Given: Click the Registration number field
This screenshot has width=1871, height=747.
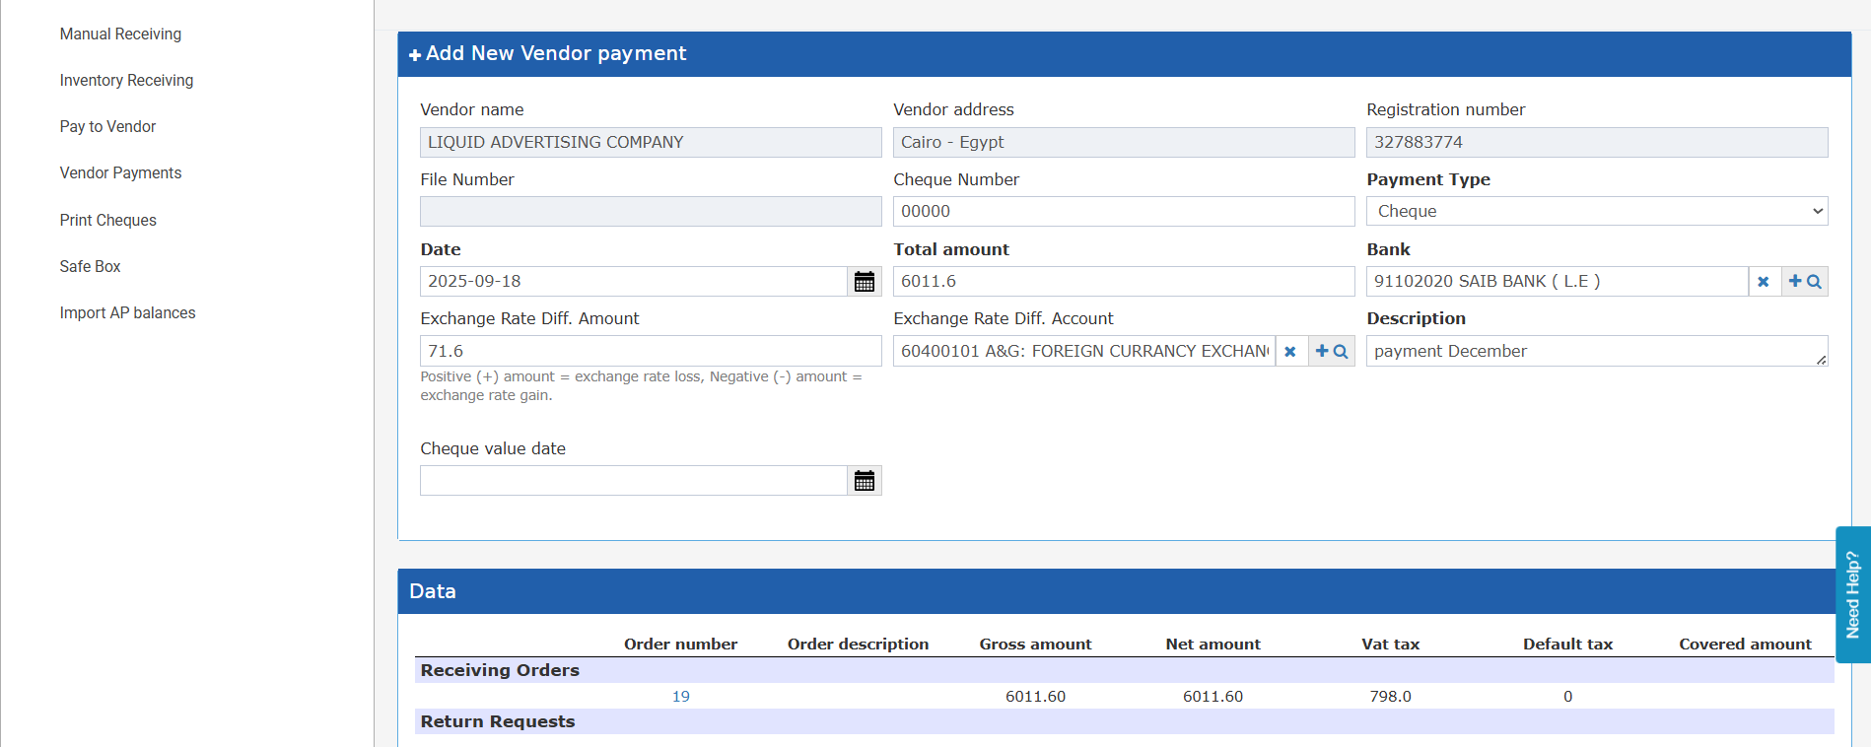Looking at the screenshot, I should [1597, 142].
